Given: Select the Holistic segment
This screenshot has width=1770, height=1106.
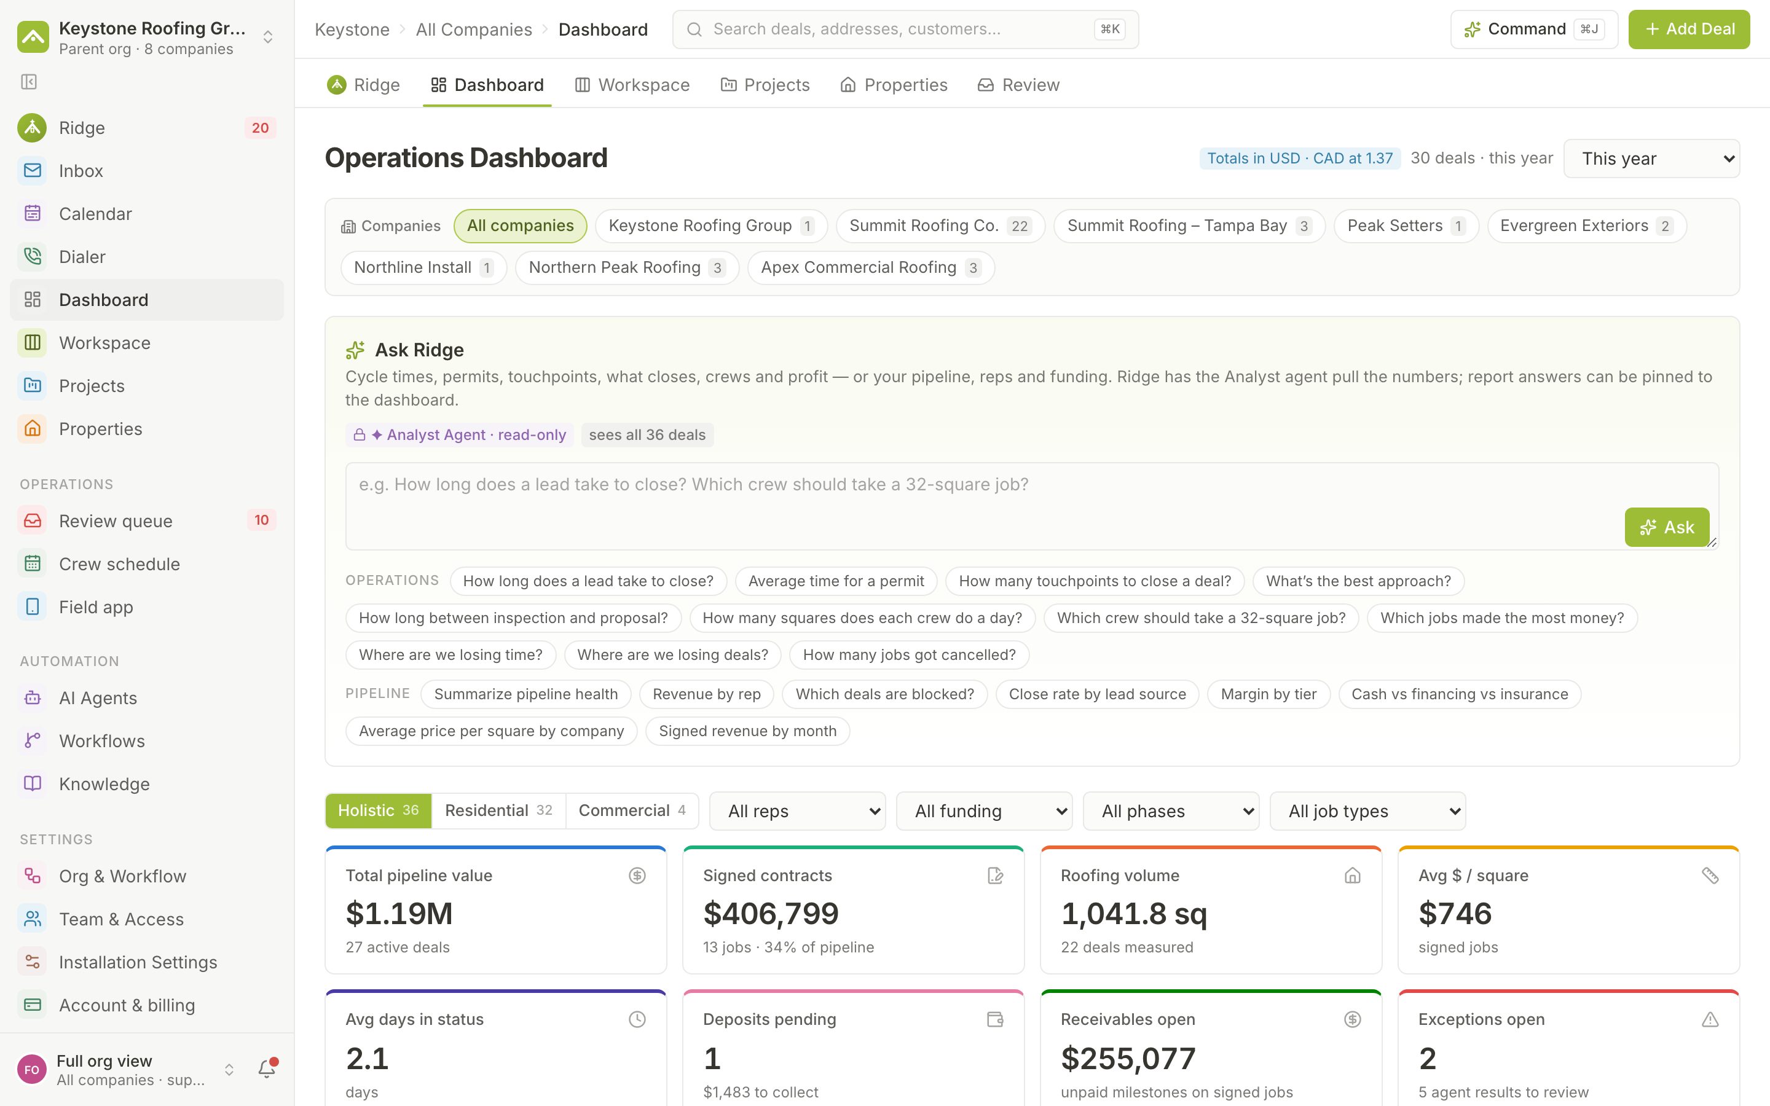Looking at the screenshot, I should click(378, 810).
